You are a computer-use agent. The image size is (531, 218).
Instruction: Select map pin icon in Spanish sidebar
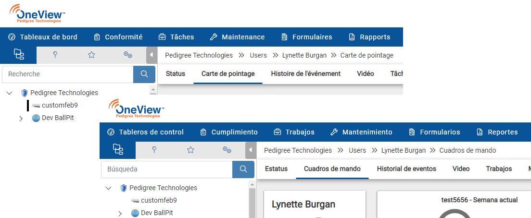pos(154,150)
